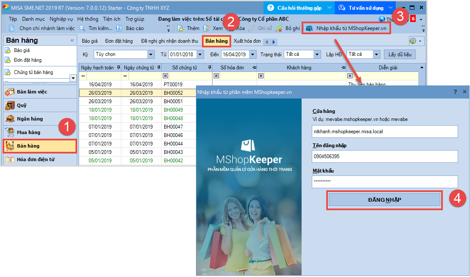The width and height of the screenshot is (470, 277).
Task: Open Chứng từ bán hàng in side panel
Action: point(33,72)
